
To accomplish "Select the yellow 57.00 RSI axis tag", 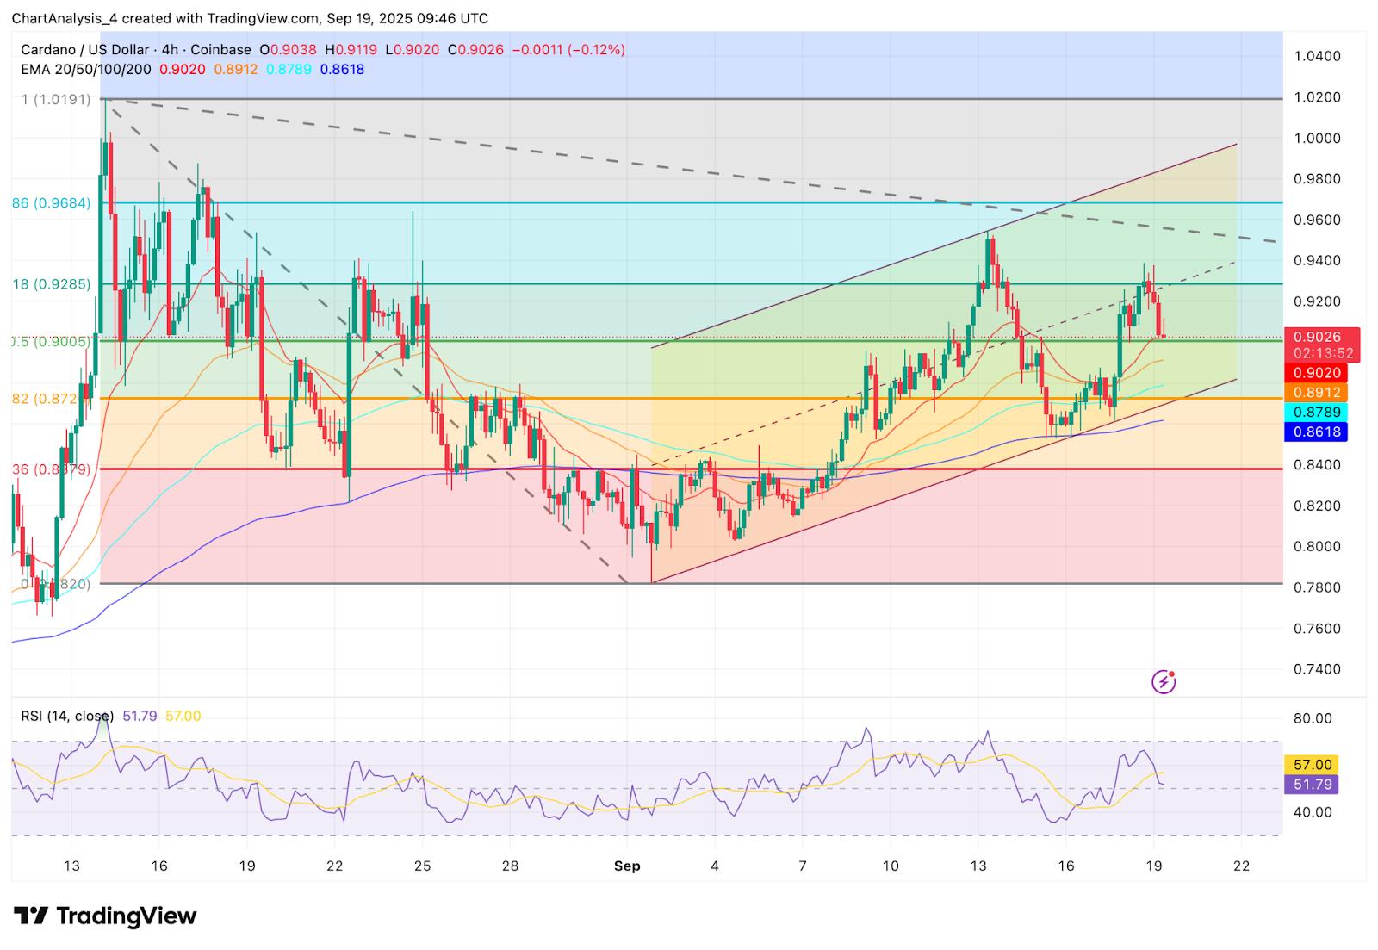I will tap(1312, 765).
